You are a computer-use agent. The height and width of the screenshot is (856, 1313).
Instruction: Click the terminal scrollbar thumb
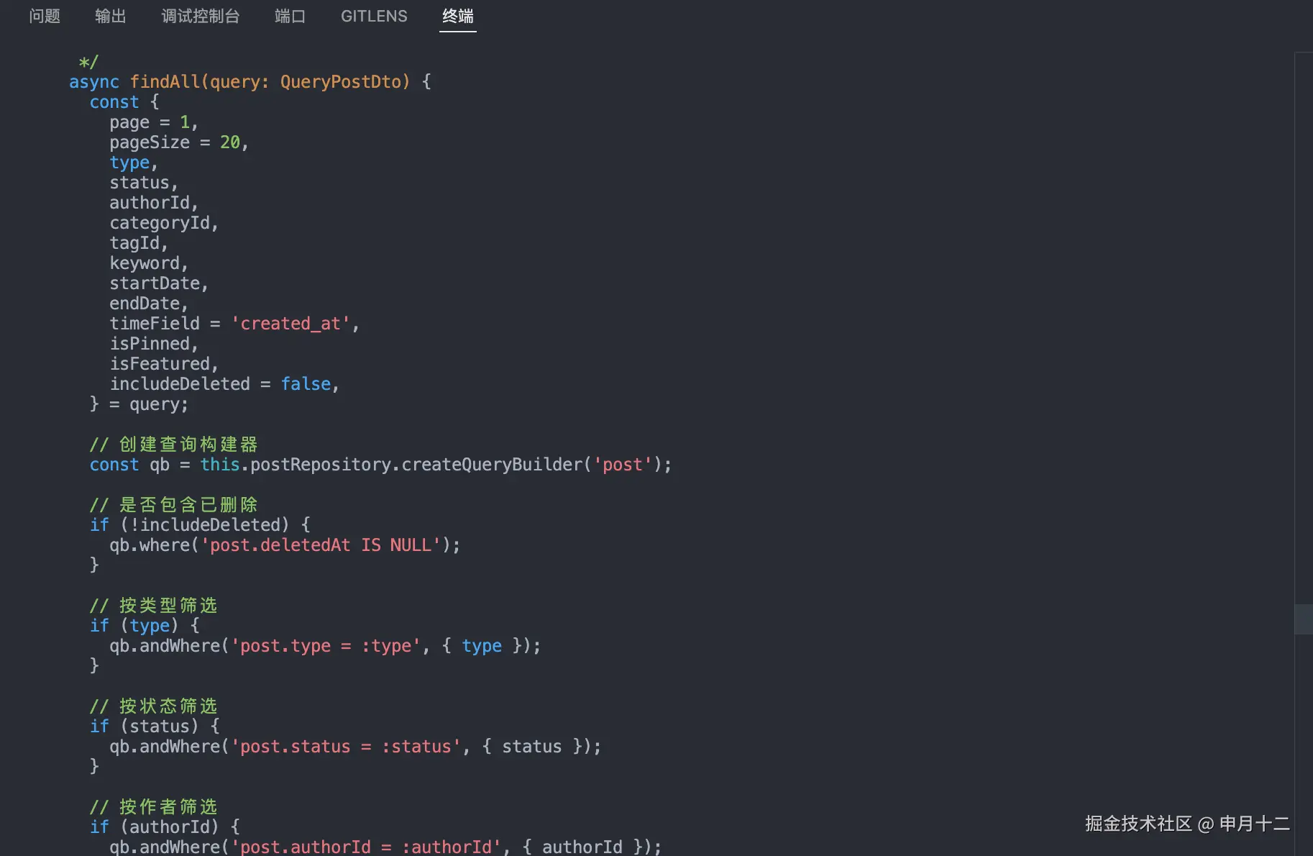(1304, 619)
